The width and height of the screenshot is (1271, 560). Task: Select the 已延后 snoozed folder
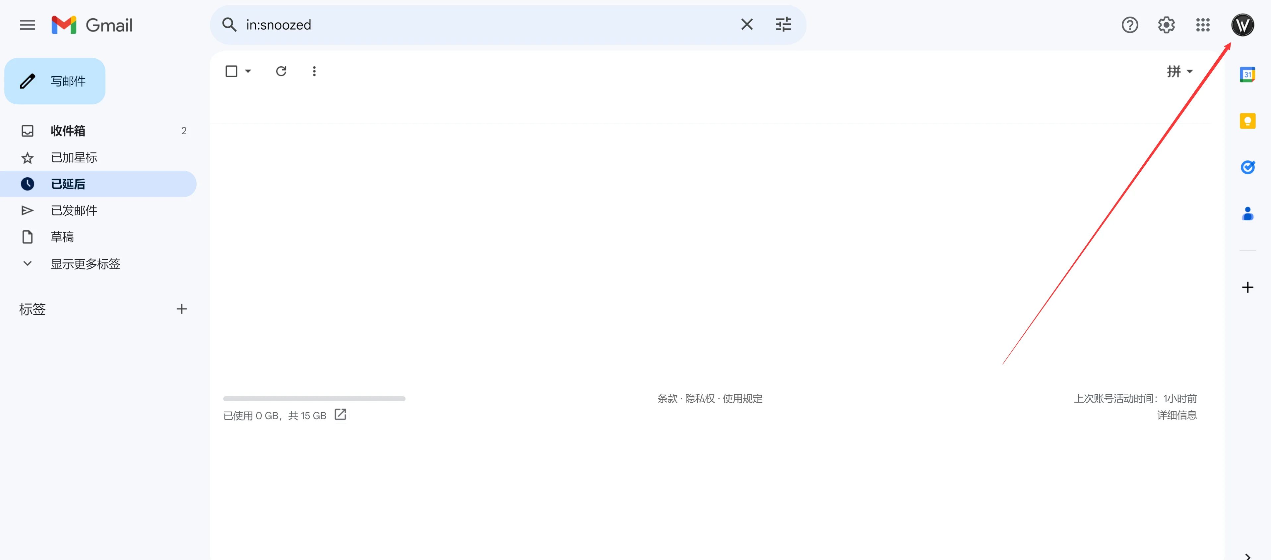(x=98, y=184)
